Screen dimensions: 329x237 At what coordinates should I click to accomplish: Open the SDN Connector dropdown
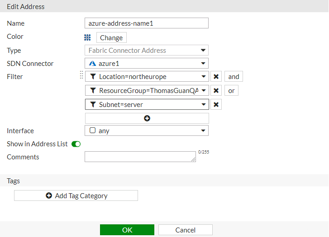click(203, 63)
